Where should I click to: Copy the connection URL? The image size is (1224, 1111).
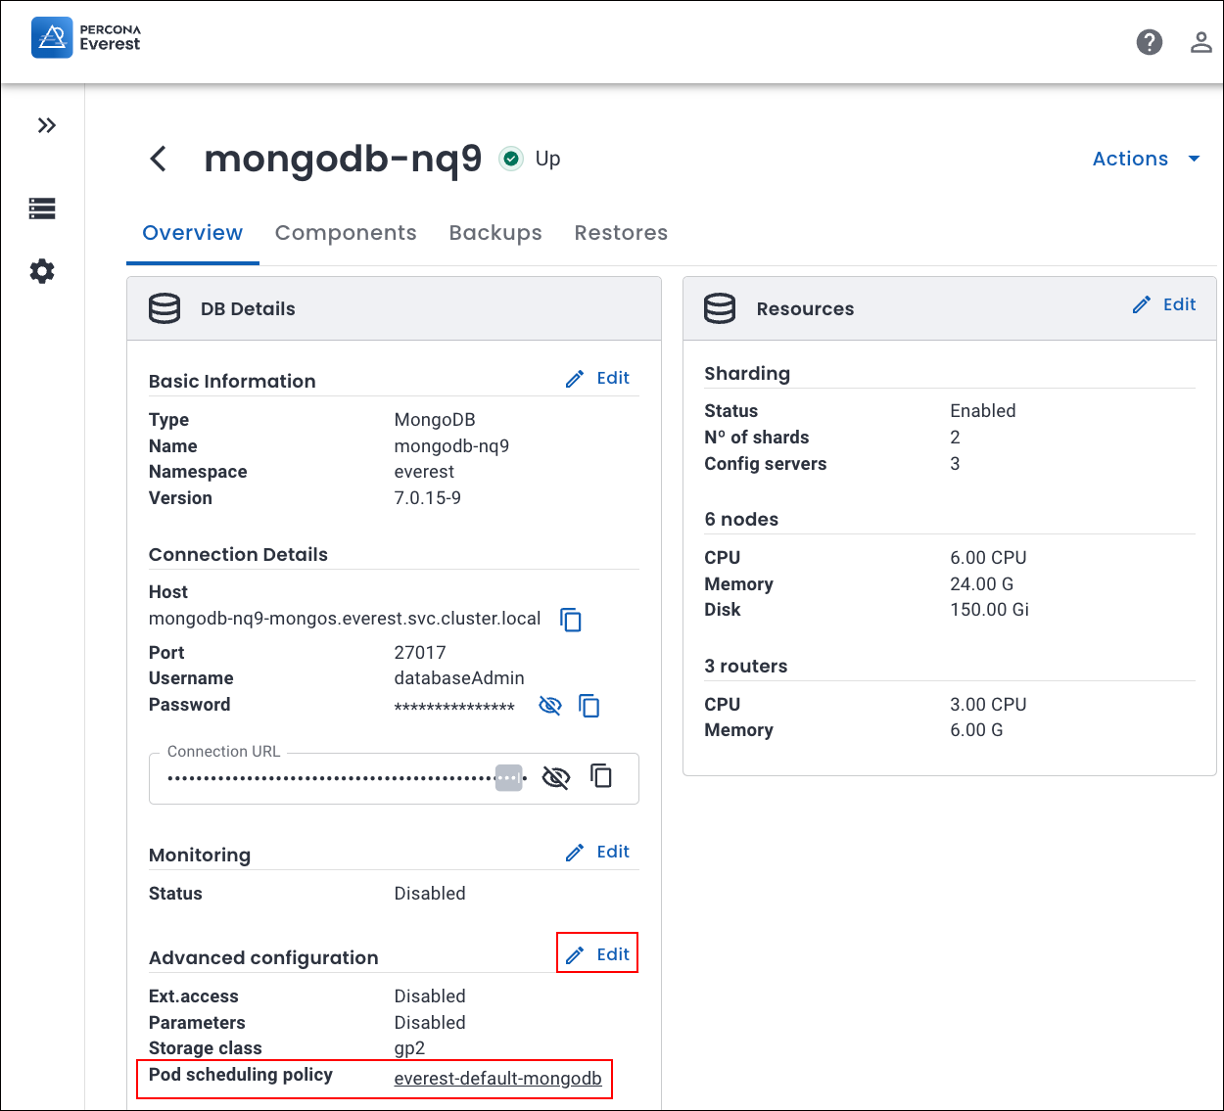click(x=601, y=777)
